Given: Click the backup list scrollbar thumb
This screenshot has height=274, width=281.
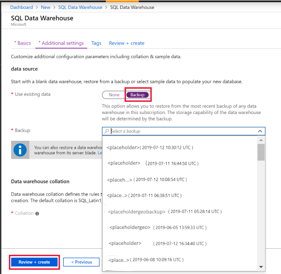Looking at the screenshot, I should click(261, 152).
